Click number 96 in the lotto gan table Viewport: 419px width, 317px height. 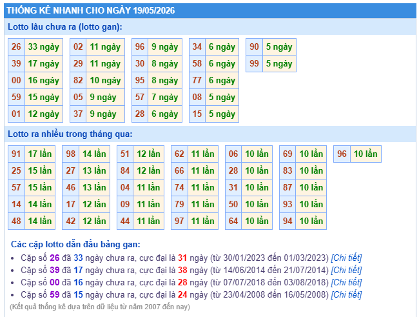(x=140, y=47)
